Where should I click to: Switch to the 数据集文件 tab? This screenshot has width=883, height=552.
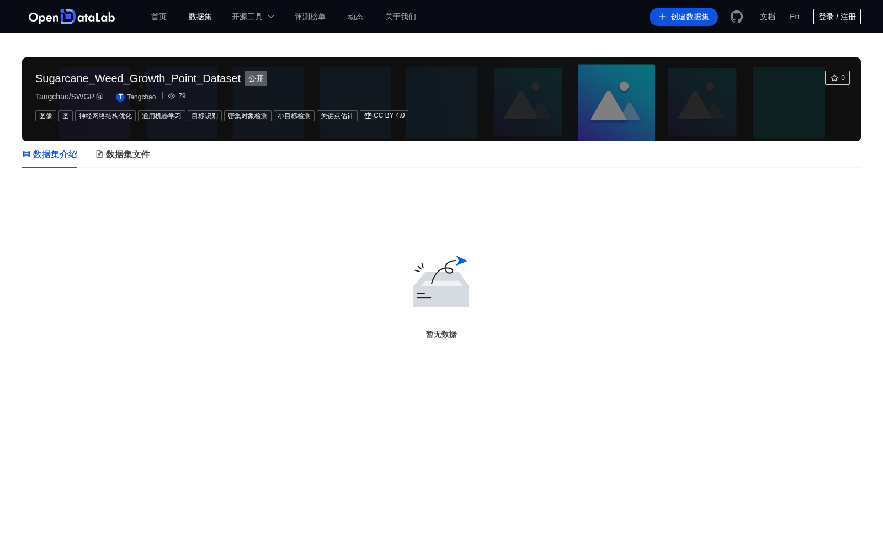pyautogui.click(x=123, y=155)
